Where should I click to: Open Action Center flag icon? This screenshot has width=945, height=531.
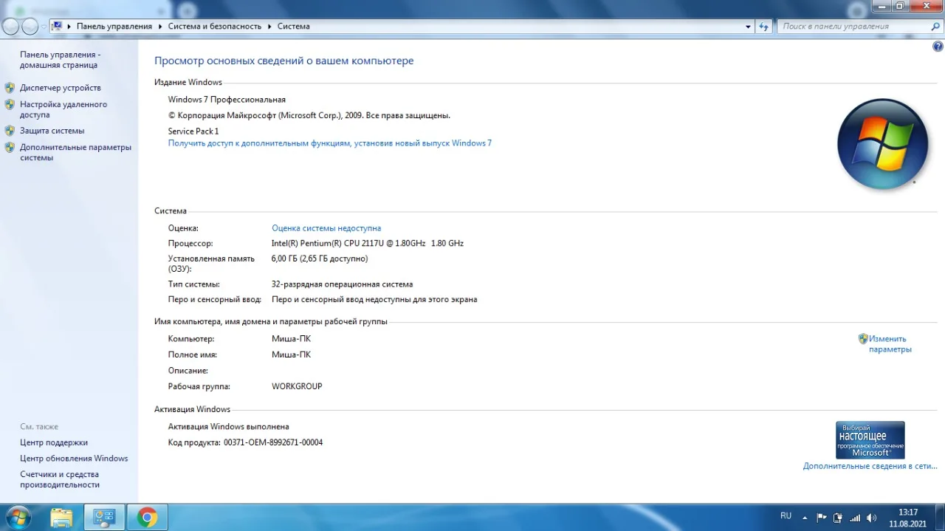click(822, 518)
